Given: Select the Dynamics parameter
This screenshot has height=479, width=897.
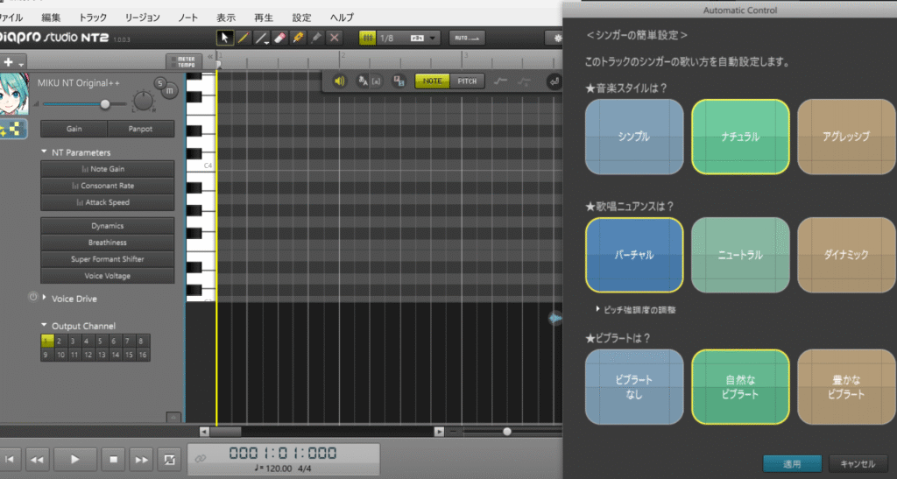Looking at the screenshot, I should (x=108, y=226).
